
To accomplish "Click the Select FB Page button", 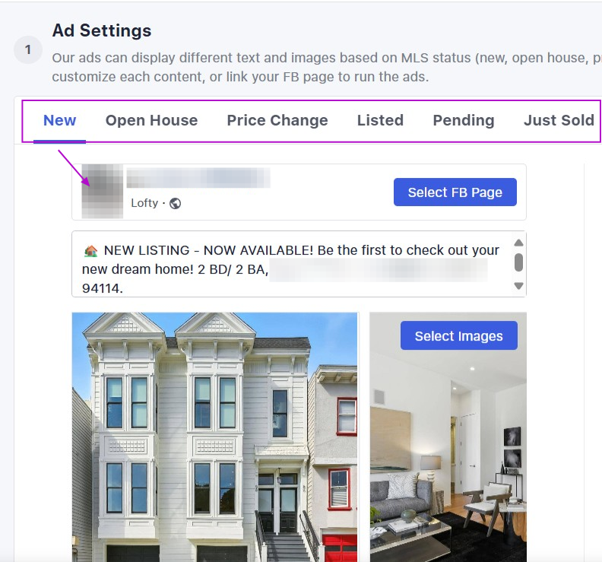I will point(455,192).
